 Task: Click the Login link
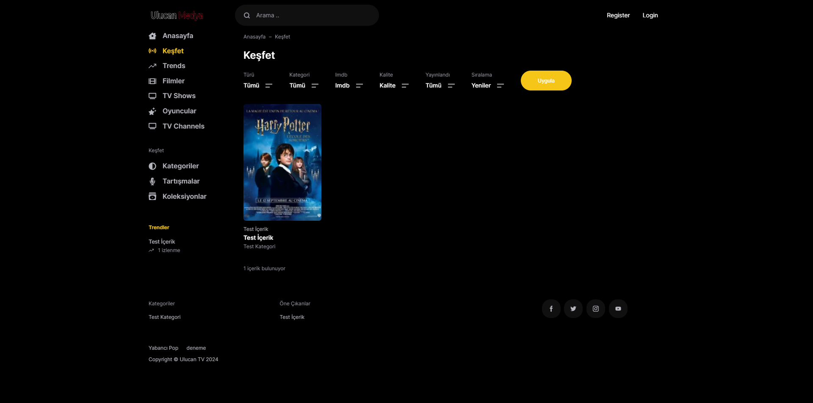click(x=650, y=15)
